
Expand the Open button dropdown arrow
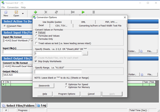tap(23, 13)
